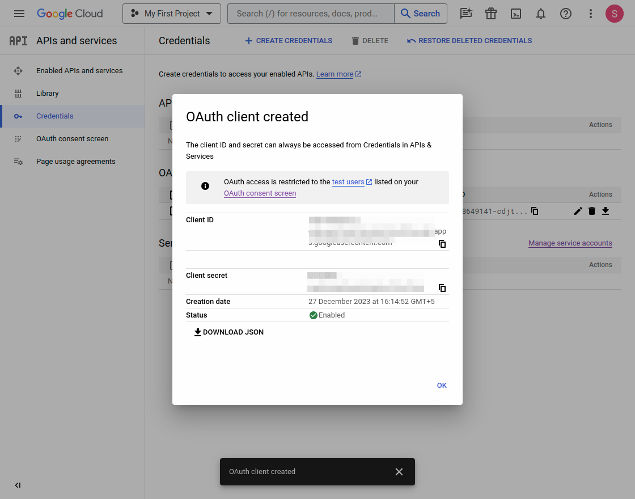Follow the OAuth consent screen link in dialog
The image size is (635, 499).
click(x=260, y=193)
